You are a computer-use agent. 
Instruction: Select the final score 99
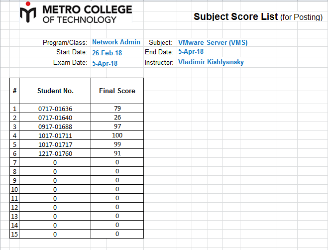[117, 144]
